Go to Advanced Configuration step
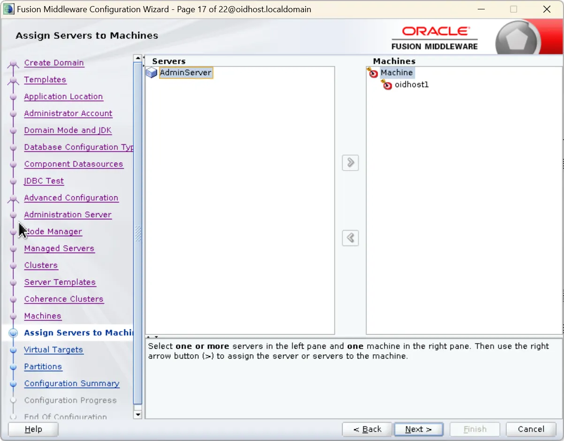This screenshot has height=441, width=564. [x=71, y=198]
